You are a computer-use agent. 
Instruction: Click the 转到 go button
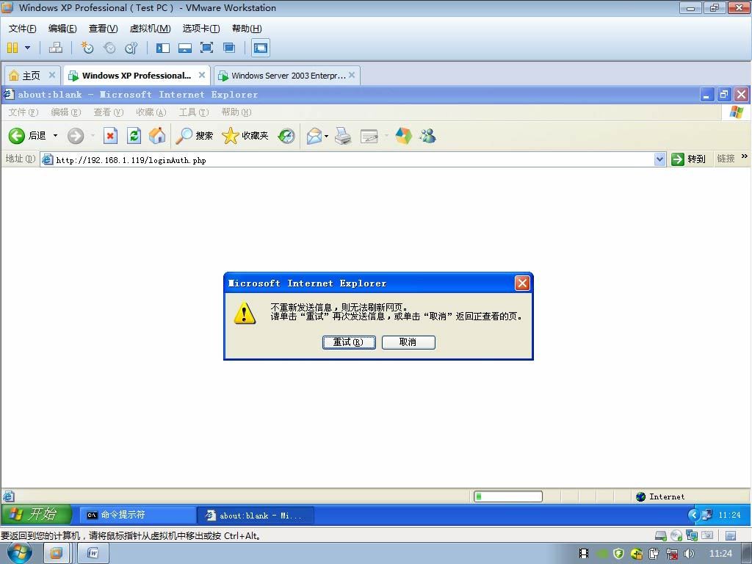point(688,159)
